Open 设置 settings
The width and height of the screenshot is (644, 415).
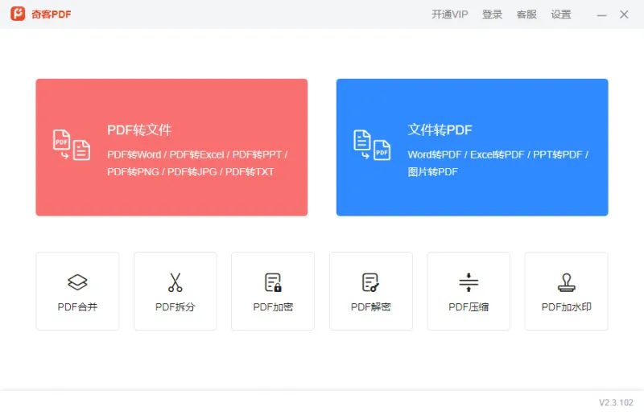pyautogui.click(x=561, y=14)
